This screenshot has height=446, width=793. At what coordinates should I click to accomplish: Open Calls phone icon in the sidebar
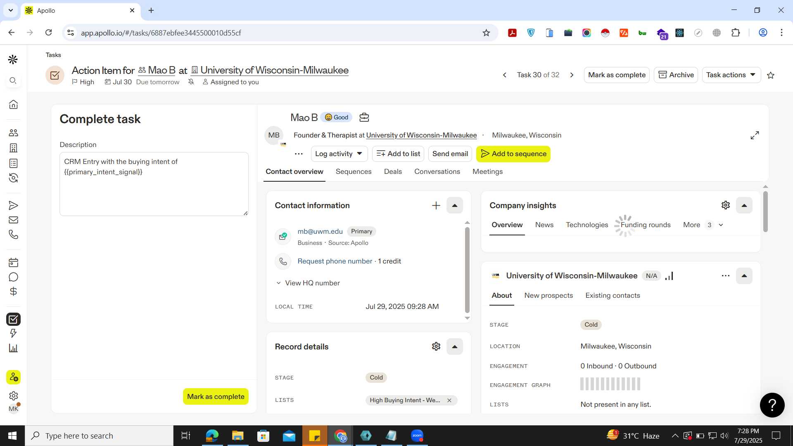point(13,235)
